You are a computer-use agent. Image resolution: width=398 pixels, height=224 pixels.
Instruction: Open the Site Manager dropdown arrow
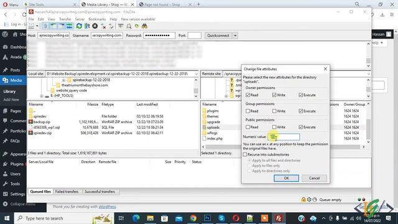(x=37, y=26)
